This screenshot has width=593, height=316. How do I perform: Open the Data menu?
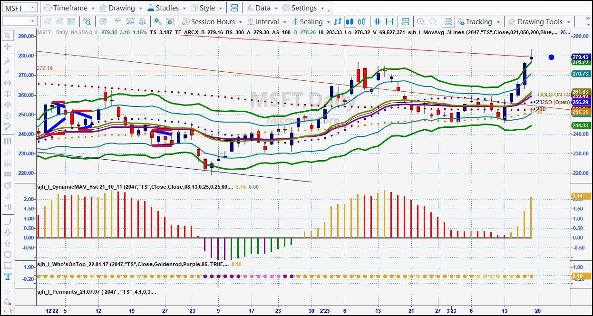(262, 8)
